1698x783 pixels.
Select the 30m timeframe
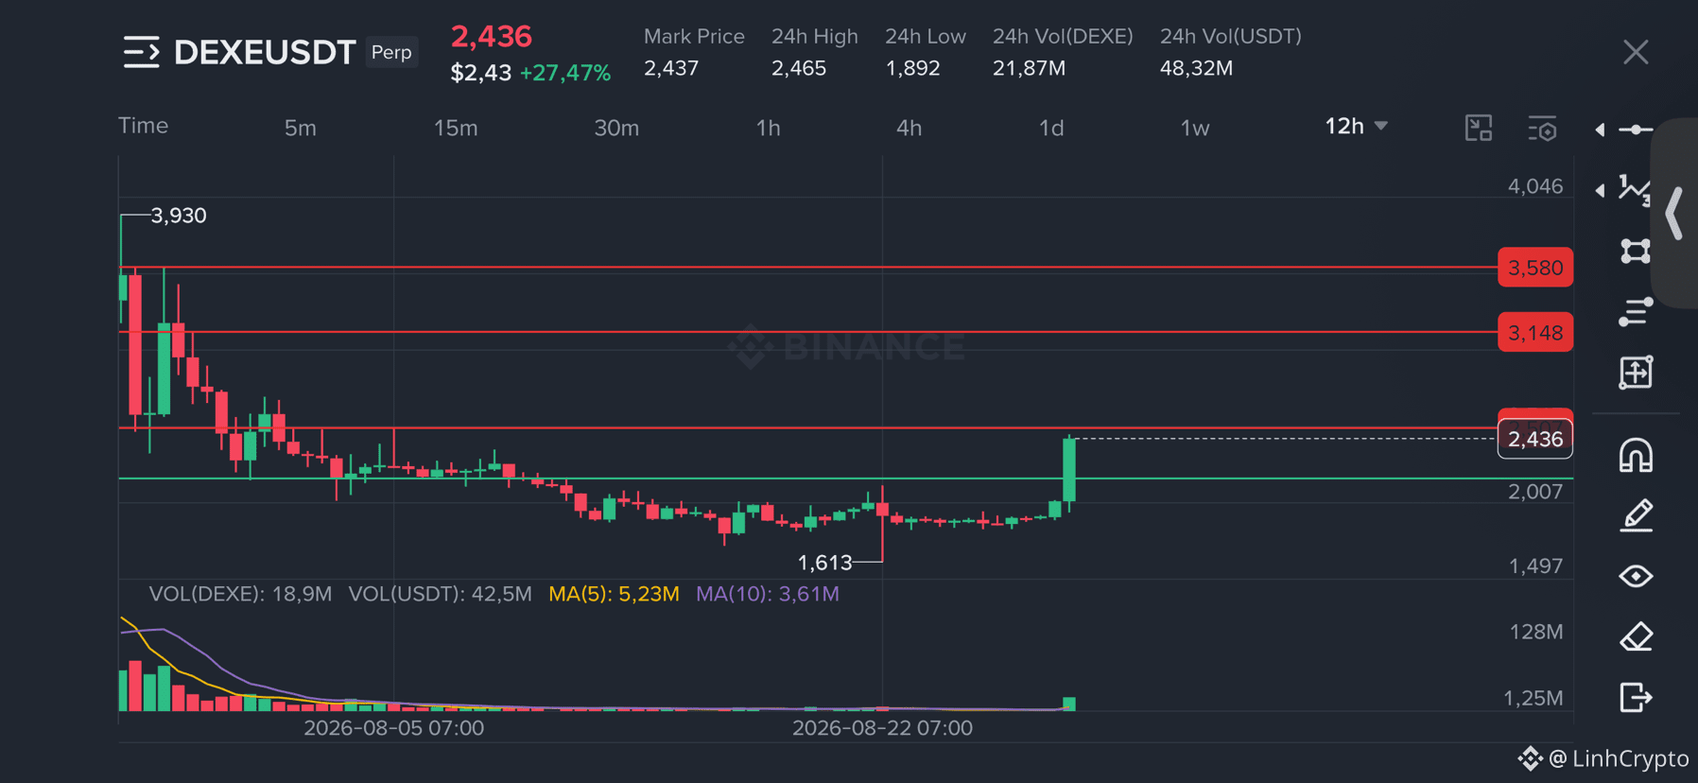click(616, 128)
